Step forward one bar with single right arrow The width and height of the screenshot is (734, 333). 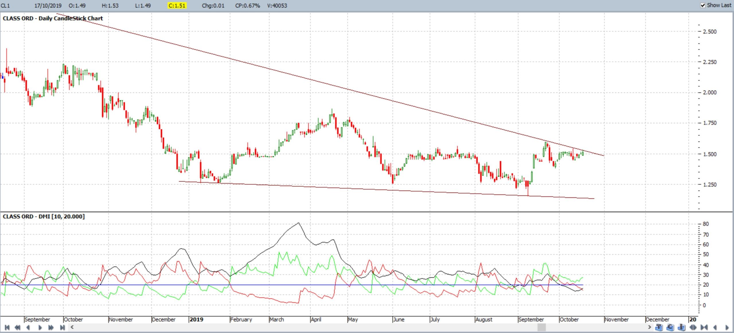tap(40, 327)
